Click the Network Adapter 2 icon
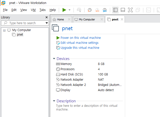Image resolution: width=160 pixels, height=117 pixels. (58, 85)
